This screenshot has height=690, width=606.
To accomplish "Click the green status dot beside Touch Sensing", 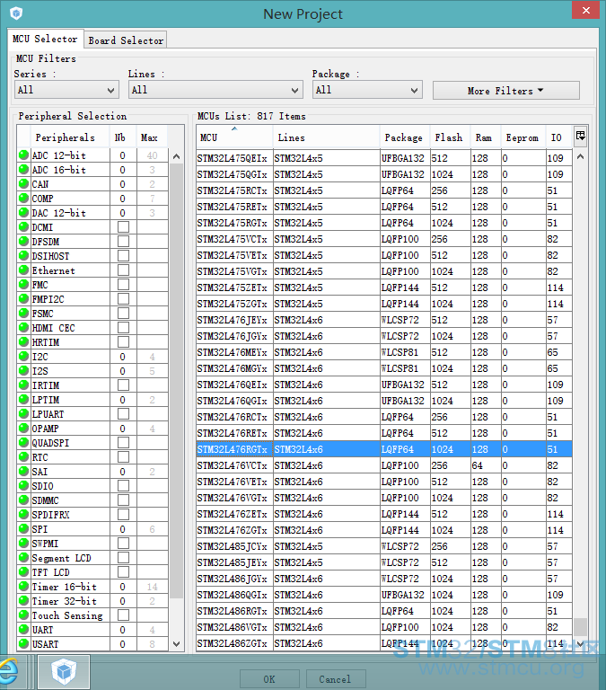I will [23, 615].
